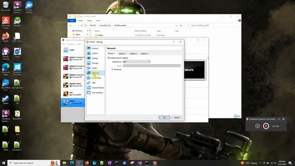
Task: Click the taskbar search box
Action: click(x=34, y=163)
